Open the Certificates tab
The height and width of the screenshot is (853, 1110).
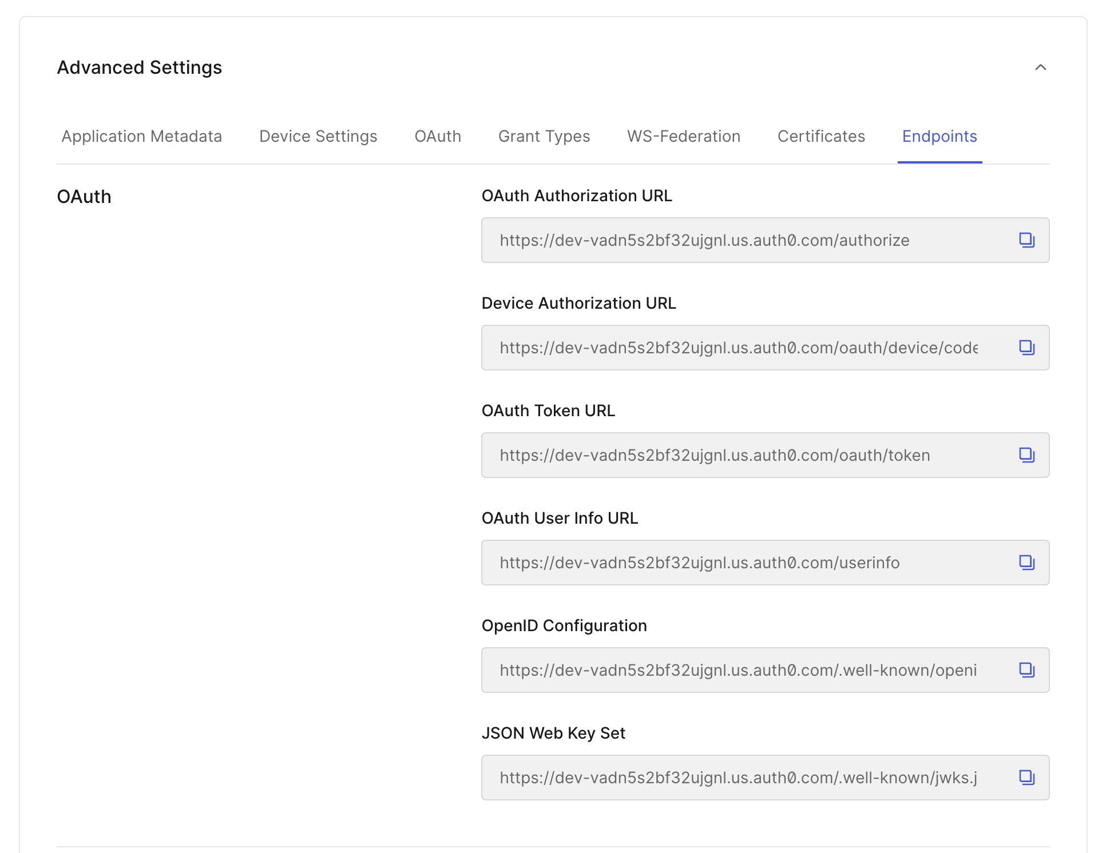pyautogui.click(x=821, y=136)
